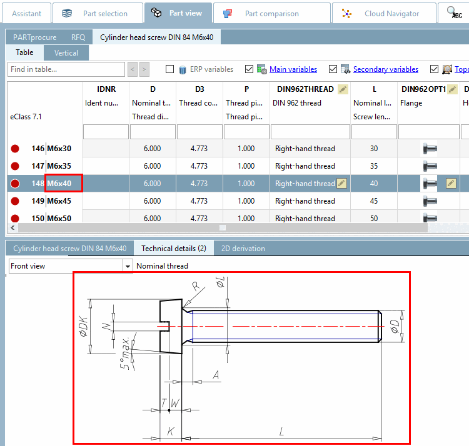Switch to the Vertical table view tab
469x446 pixels.
pyautogui.click(x=66, y=53)
